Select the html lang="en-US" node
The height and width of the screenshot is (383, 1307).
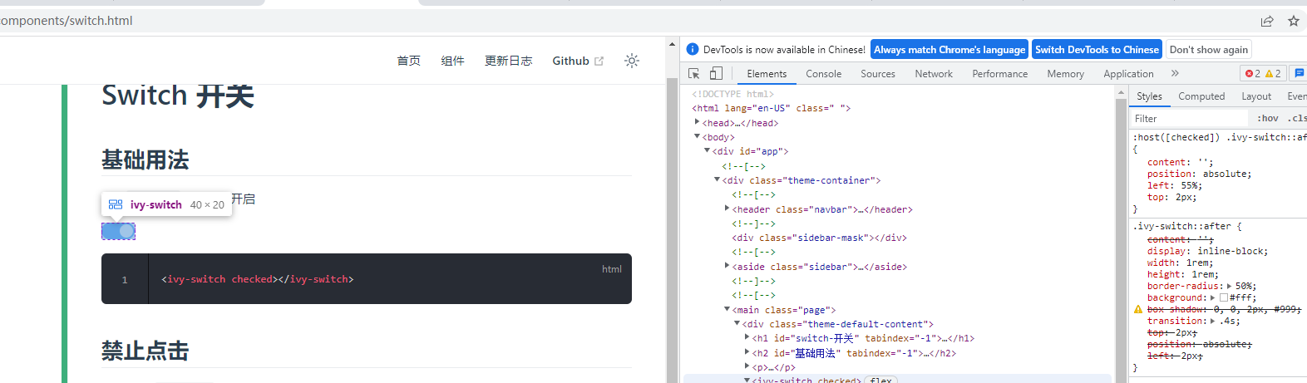(x=771, y=108)
